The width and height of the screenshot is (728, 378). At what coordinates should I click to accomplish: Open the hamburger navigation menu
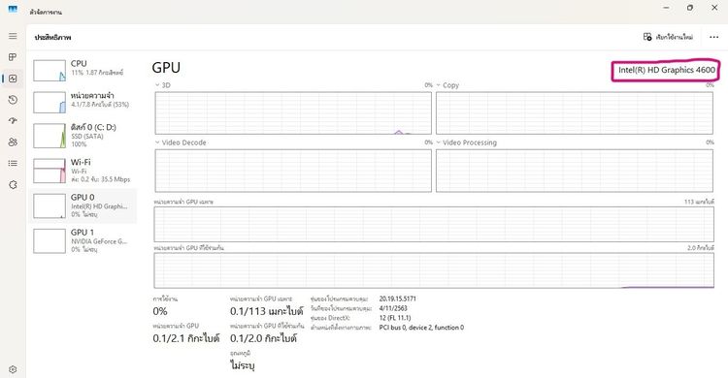(x=13, y=36)
